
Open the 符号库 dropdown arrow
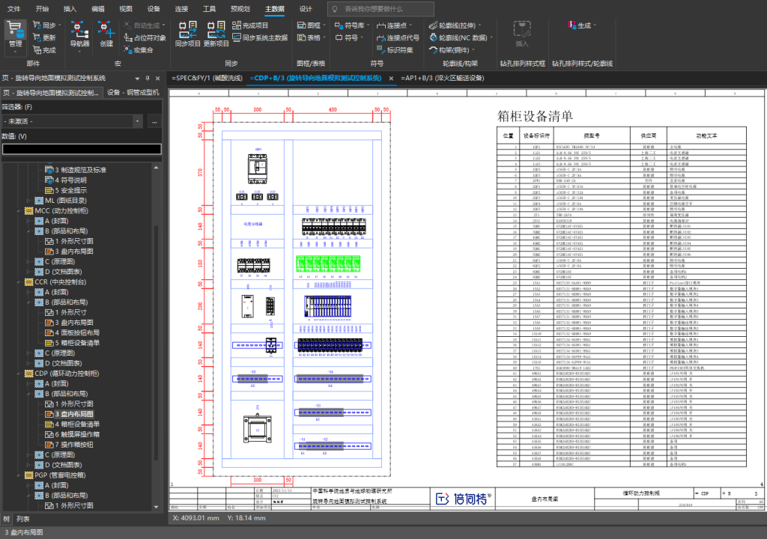coord(368,25)
